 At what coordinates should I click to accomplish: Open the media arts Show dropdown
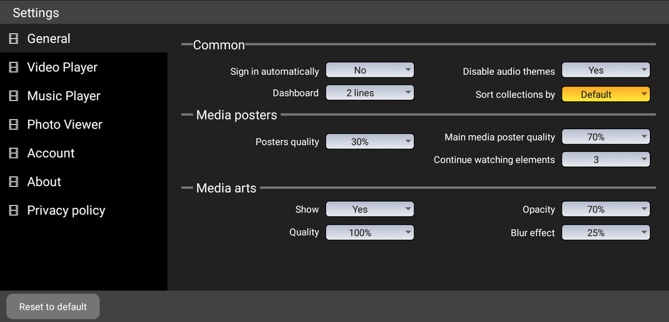click(370, 209)
